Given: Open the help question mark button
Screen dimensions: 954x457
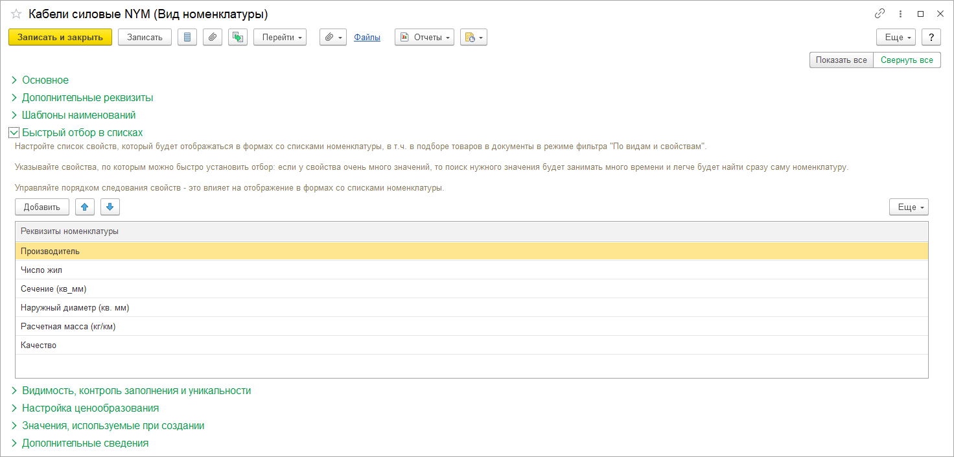Looking at the screenshot, I should (x=931, y=38).
